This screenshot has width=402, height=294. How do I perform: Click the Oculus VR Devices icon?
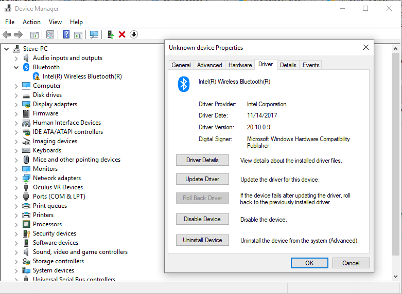click(26, 187)
